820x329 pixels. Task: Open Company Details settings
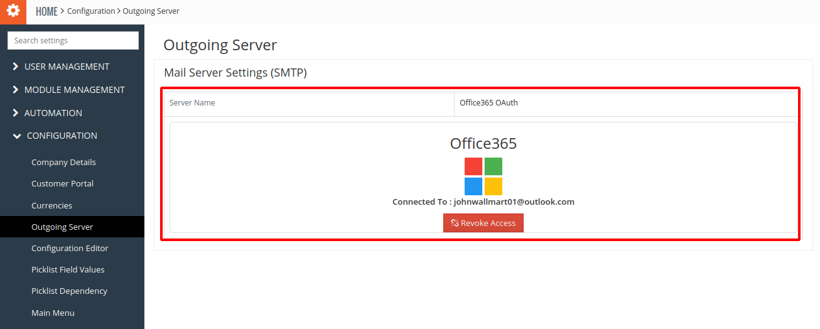pyautogui.click(x=63, y=162)
